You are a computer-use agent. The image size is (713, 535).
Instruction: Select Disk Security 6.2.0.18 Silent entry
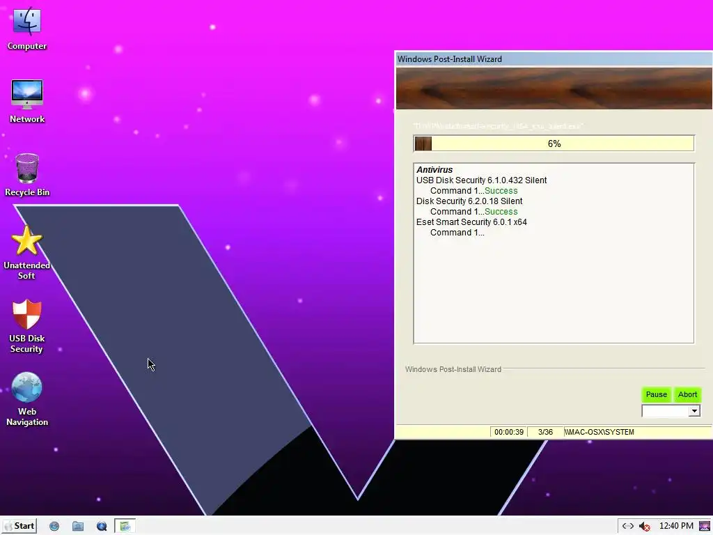tap(469, 201)
